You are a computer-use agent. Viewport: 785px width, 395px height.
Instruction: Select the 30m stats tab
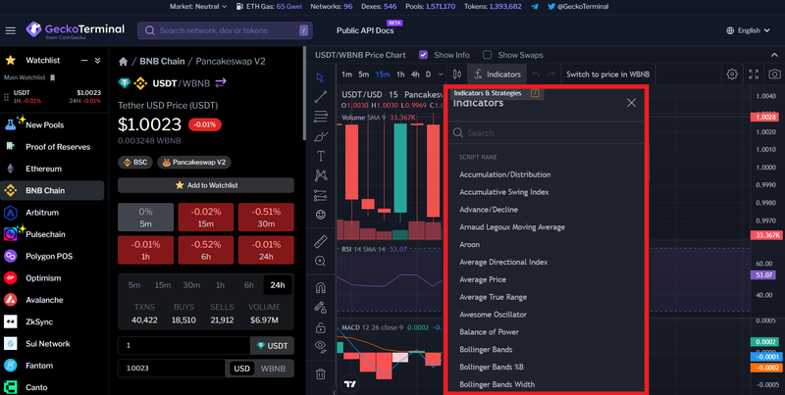(x=191, y=285)
